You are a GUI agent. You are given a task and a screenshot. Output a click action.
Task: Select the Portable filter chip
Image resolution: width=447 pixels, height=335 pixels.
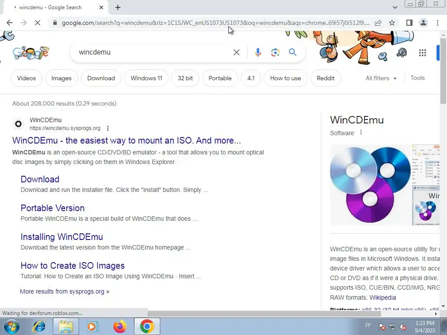click(220, 78)
